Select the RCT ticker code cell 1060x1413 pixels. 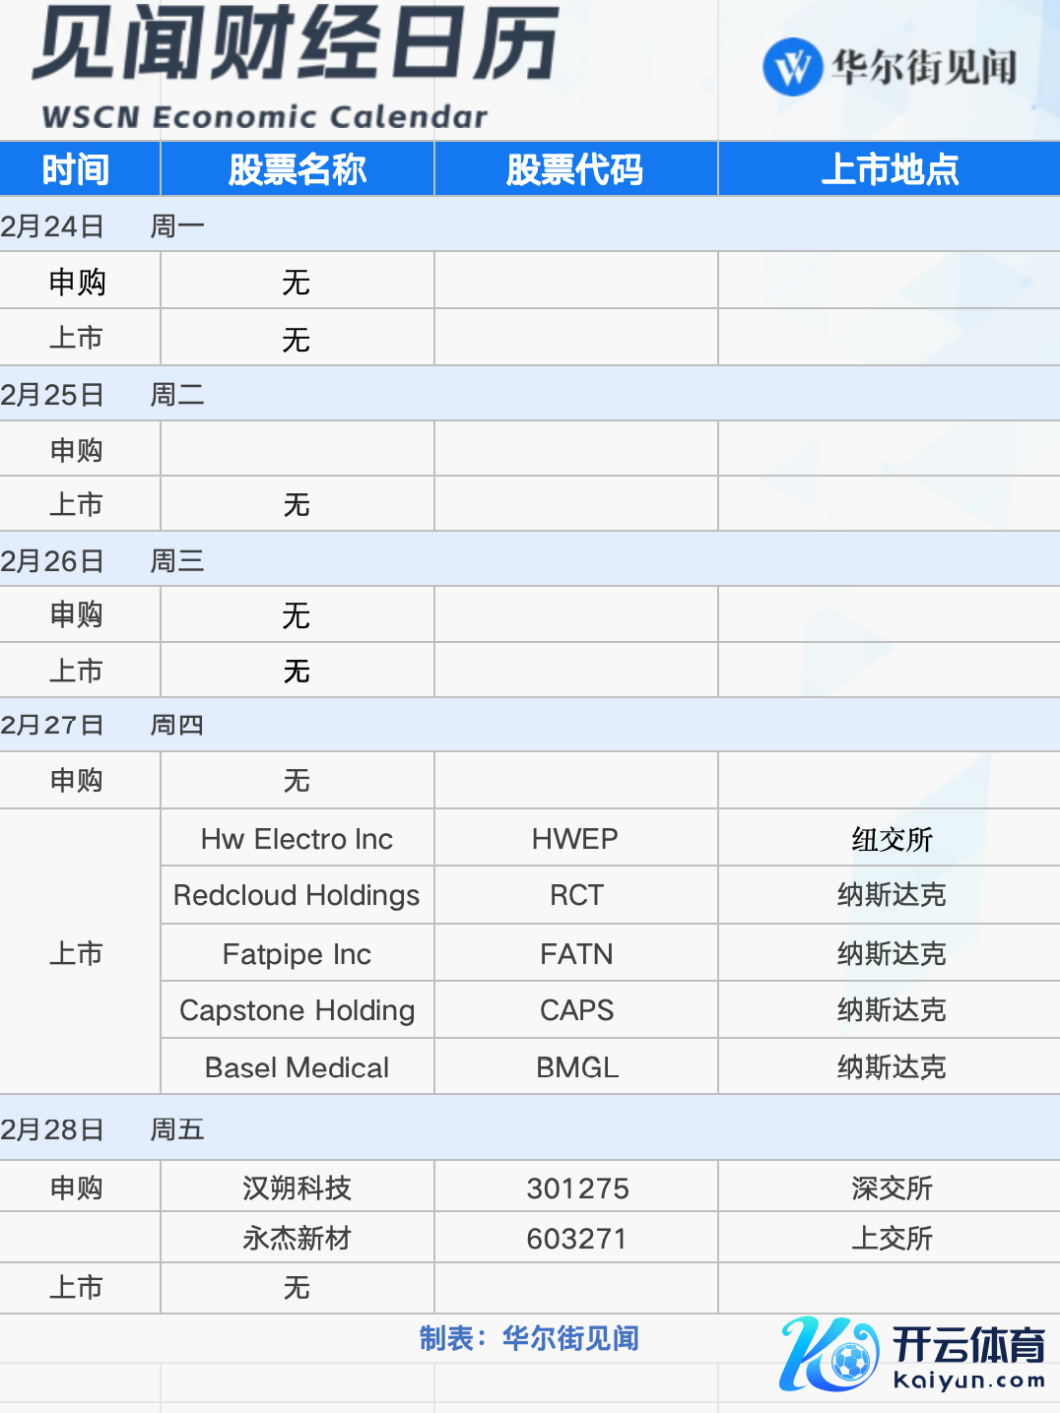click(x=576, y=895)
